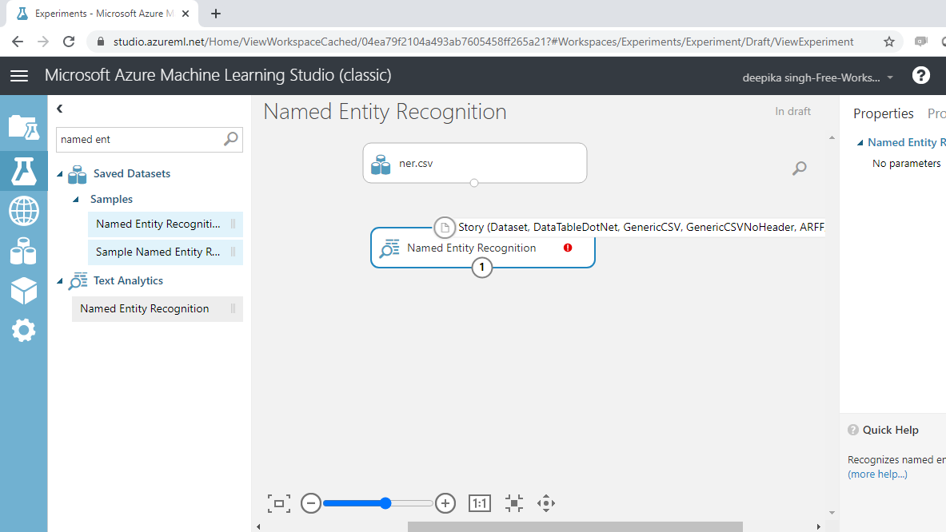Screen dimensions: 946x532
Task: Select the Experiments browser tab
Action: pyautogui.click(x=102, y=14)
